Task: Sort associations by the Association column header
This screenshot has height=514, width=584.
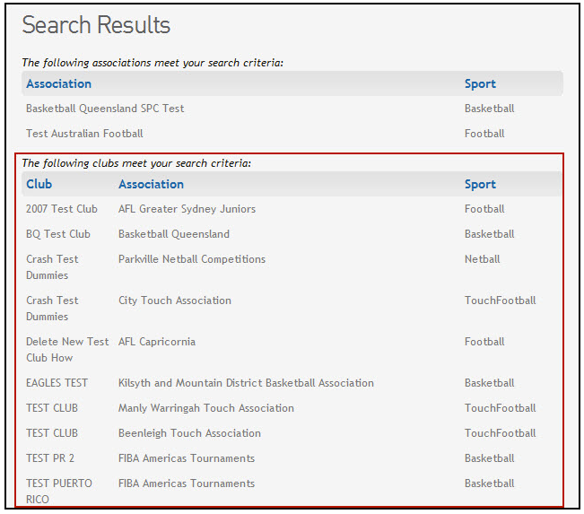Action: click(x=58, y=83)
